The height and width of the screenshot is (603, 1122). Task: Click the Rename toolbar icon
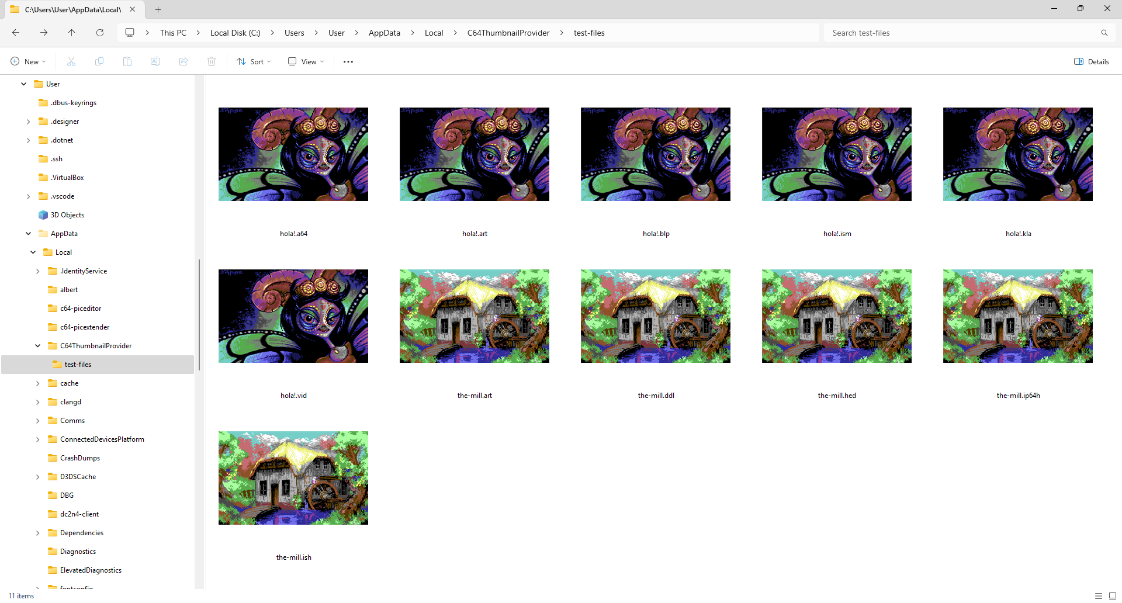(155, 61)
